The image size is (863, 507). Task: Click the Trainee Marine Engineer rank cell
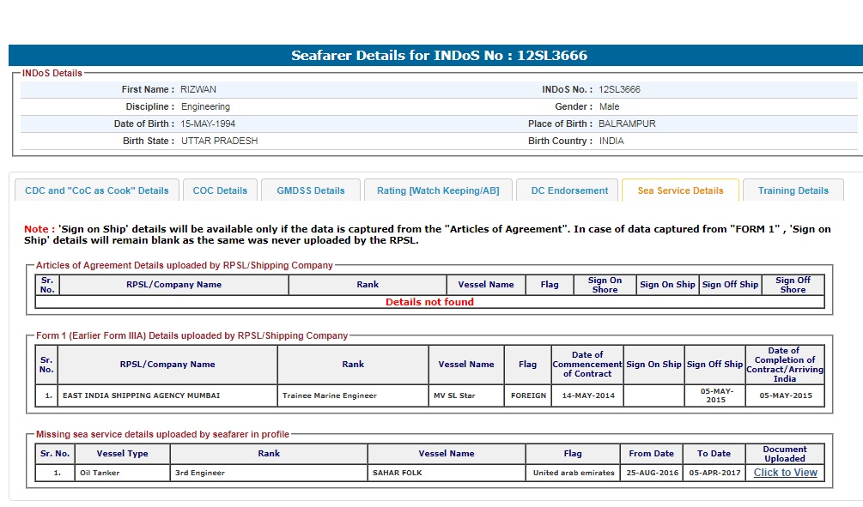(330, 395)
